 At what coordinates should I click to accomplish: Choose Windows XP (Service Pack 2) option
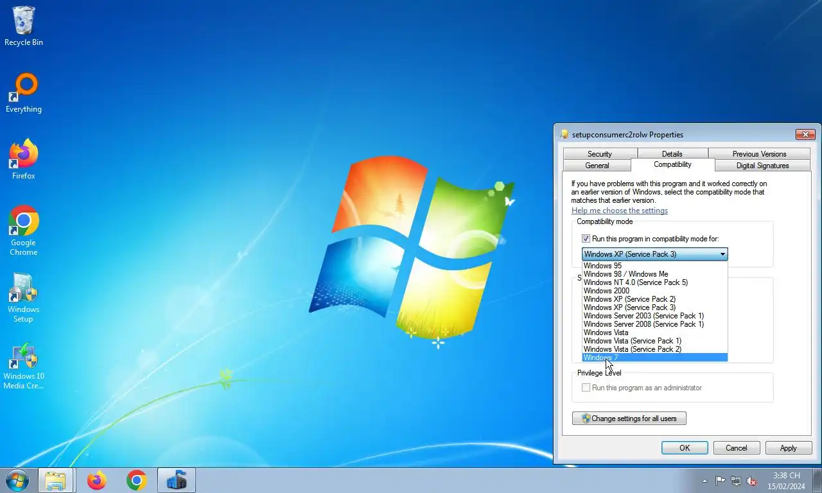coord(654,299)
